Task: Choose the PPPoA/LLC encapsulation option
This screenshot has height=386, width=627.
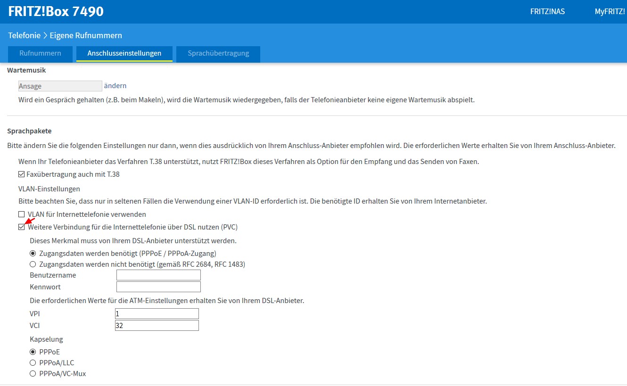Action: (x=33, y=363)
